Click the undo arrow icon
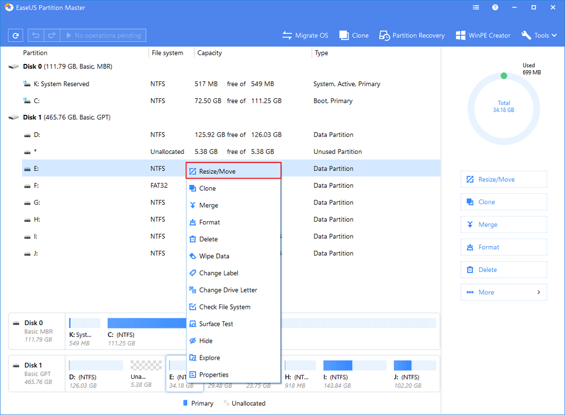565x415 pixels. point(36,35)
